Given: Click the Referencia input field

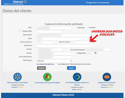Looking at the screenshot, I should pyautogui.click(x=64, y=46).
